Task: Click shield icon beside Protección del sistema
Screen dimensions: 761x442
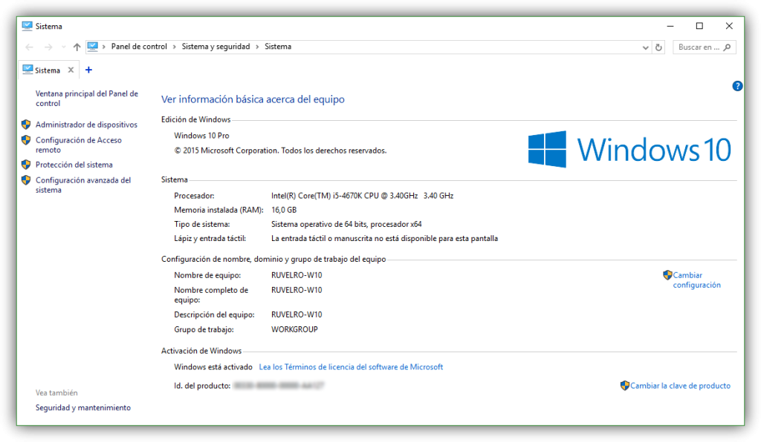Action: [26, 165]
